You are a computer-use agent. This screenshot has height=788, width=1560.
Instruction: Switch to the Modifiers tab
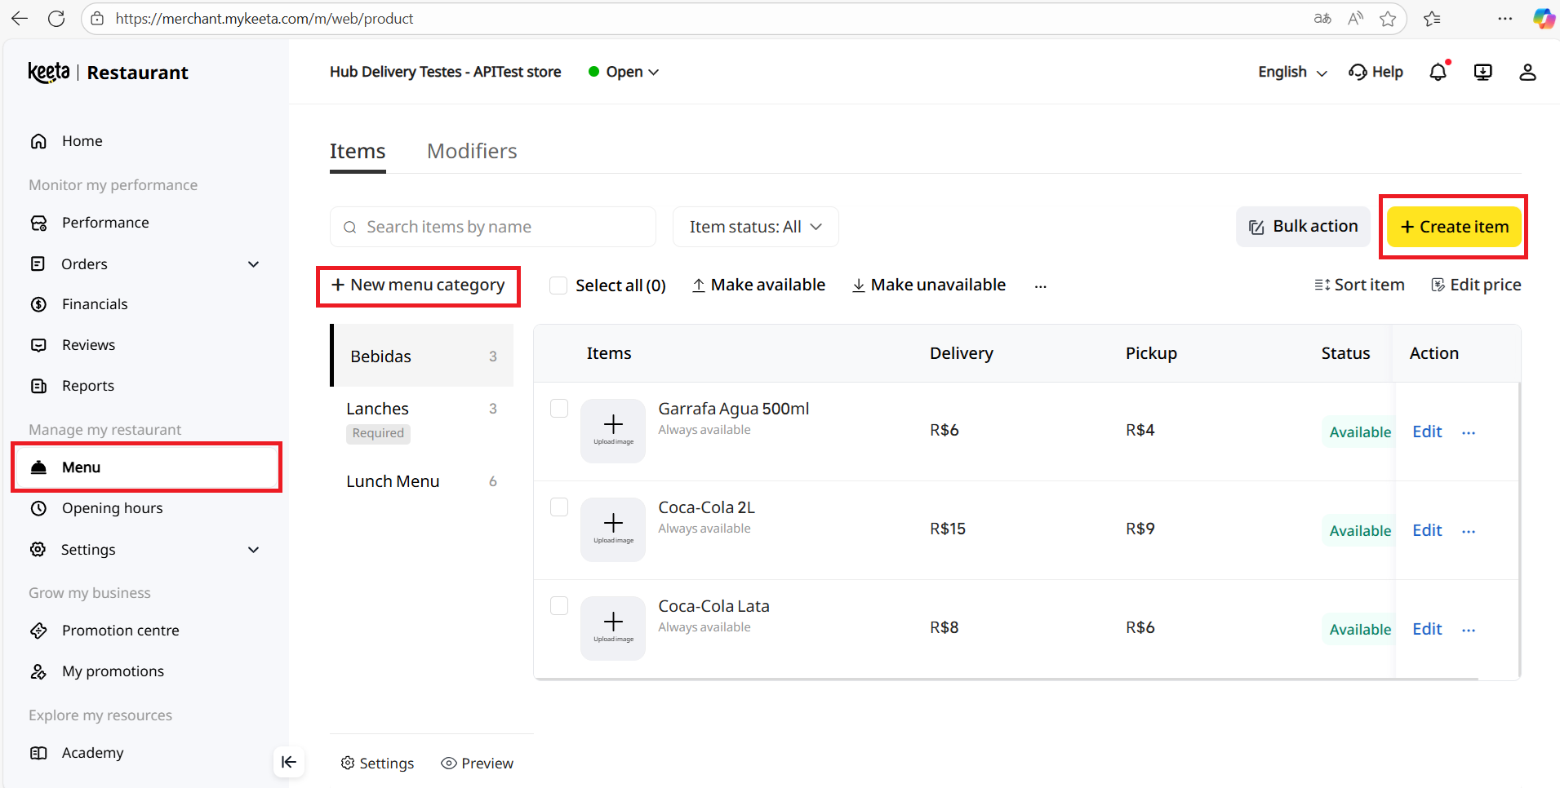pos(472,152)
